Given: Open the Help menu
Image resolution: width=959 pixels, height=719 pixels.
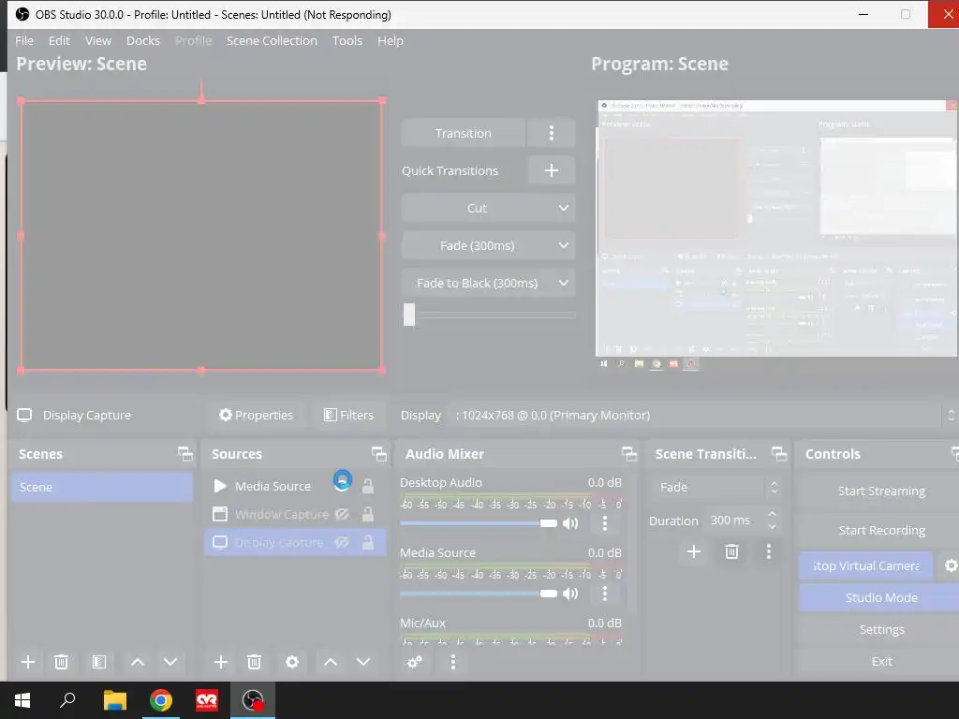Looking at the screenshot, I should [391, 40].
